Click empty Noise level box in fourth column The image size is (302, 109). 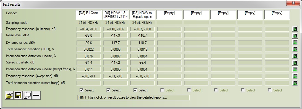click(x=169, y=36)
